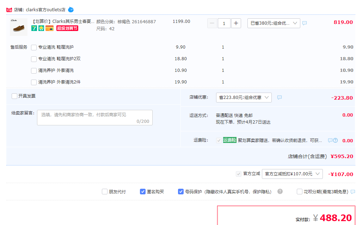The width and height of the screenshot is (356, 225).
Task: Click the 售后服务 label
Action: click(x=19, y=47)
